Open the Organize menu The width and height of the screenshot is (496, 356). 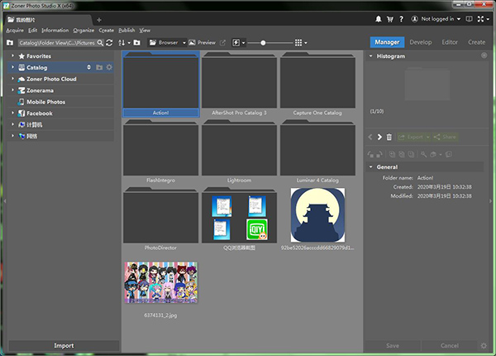[x=83, y=31]
